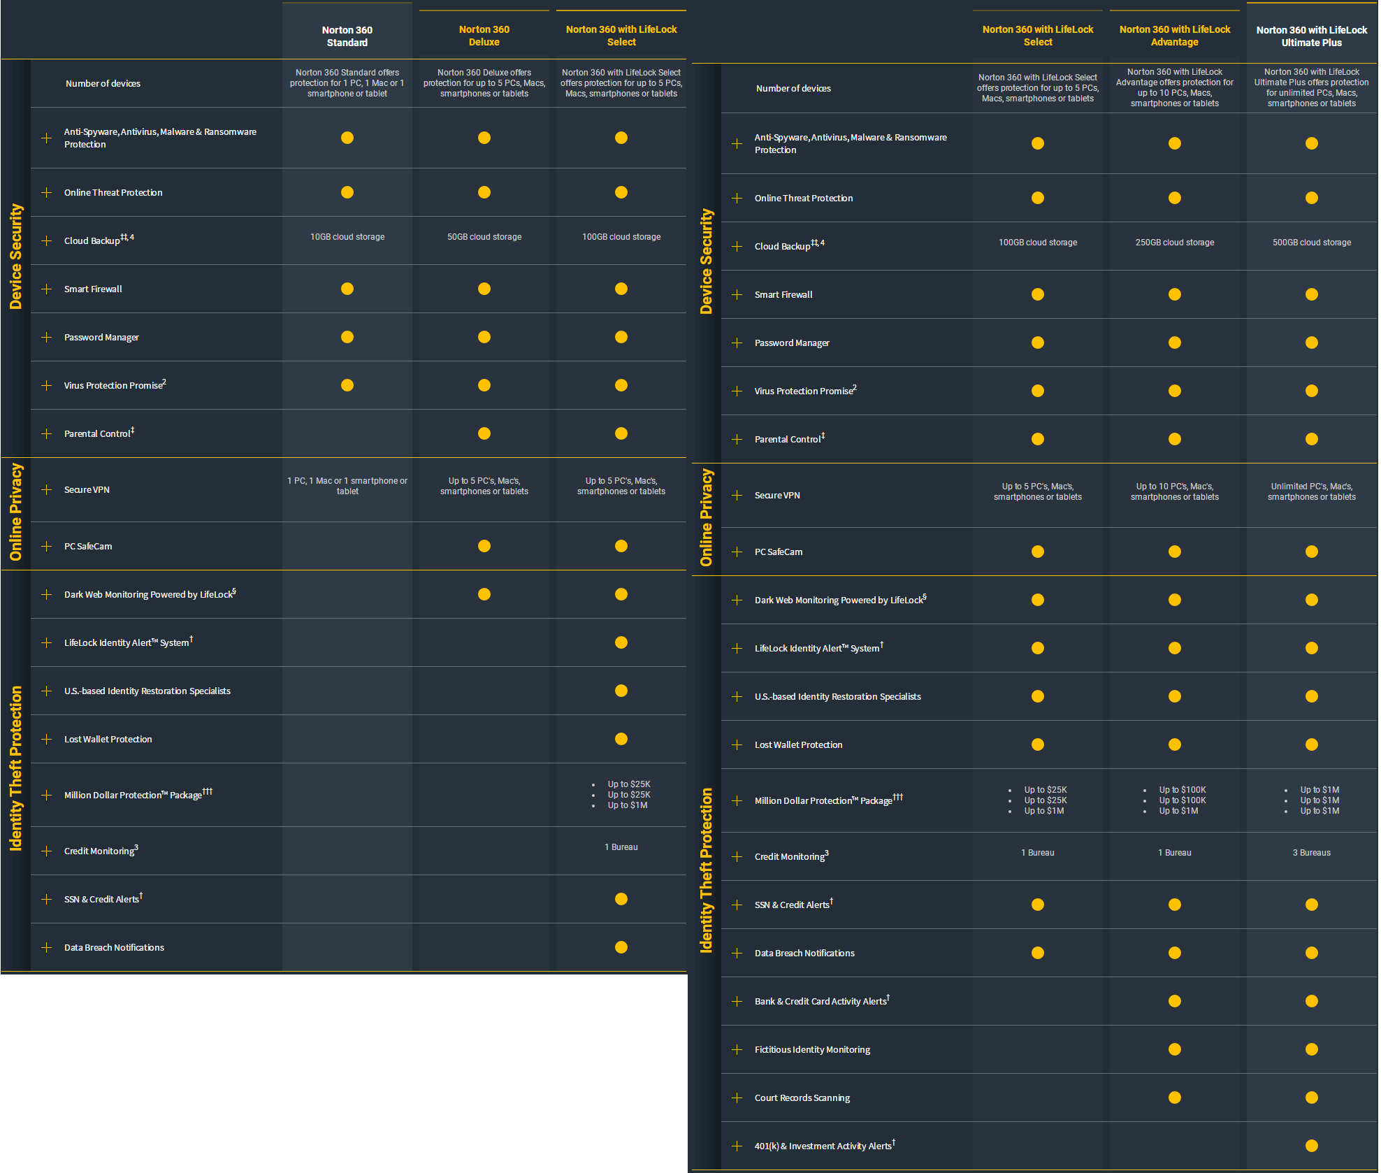The image size is (1381, 1173).
Task: Click plus icon beside PC SafeCam, right table
Action: click(737, 552)
